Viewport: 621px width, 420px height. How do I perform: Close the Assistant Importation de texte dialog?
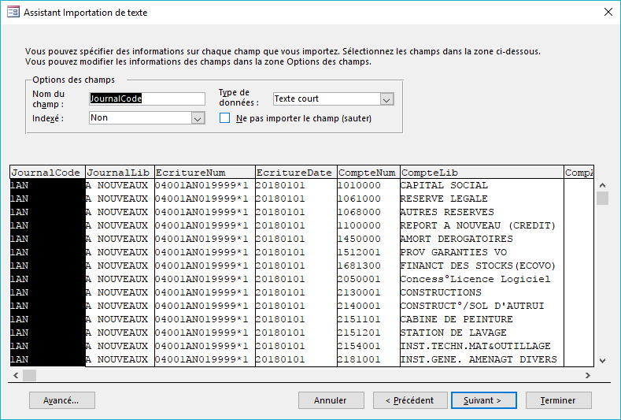[608, 13]
